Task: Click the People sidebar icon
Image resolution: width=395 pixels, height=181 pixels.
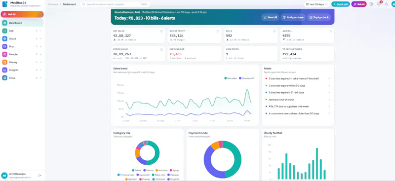Action: click(4, 54)
